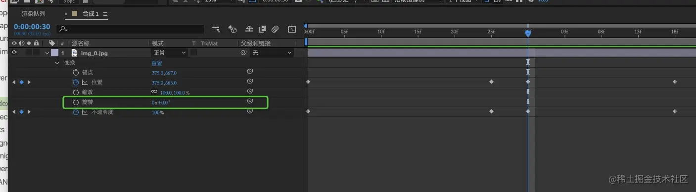Hide the img_0.jpg layer with eye
696x192 pixels.
click(x=14, y=53)
